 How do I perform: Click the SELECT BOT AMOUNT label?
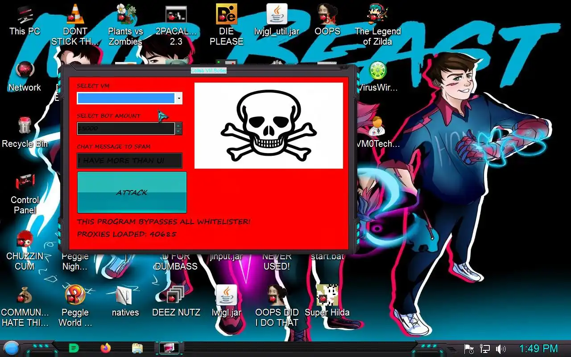[x=108, y=116]
